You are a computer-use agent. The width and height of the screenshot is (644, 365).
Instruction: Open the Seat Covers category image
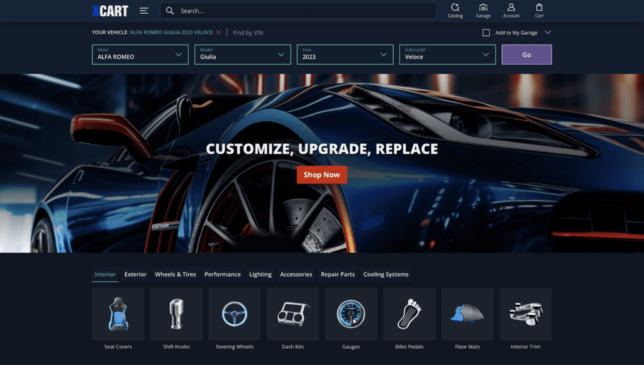click(118, 314)
